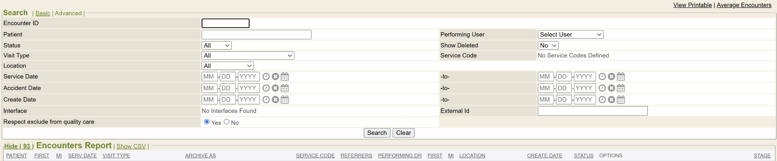The height and width of the screenshot is (161, 777).
Task: Sort report by SERV DATE column
Action: pyautogui.click(x=82, y=156)
